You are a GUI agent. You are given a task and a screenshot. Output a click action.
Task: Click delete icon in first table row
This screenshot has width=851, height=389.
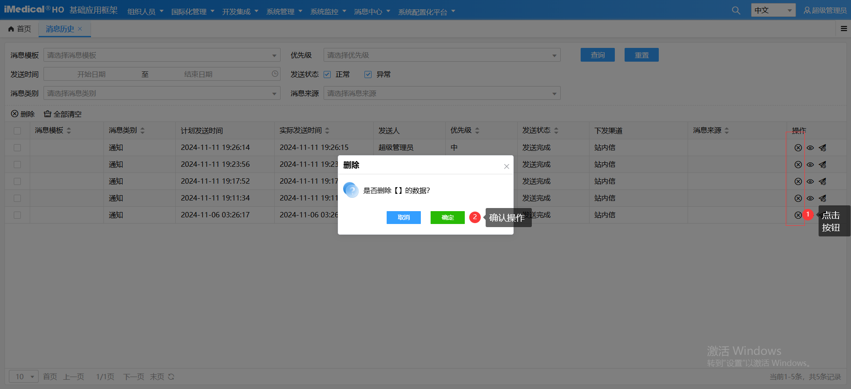[798, 148]
